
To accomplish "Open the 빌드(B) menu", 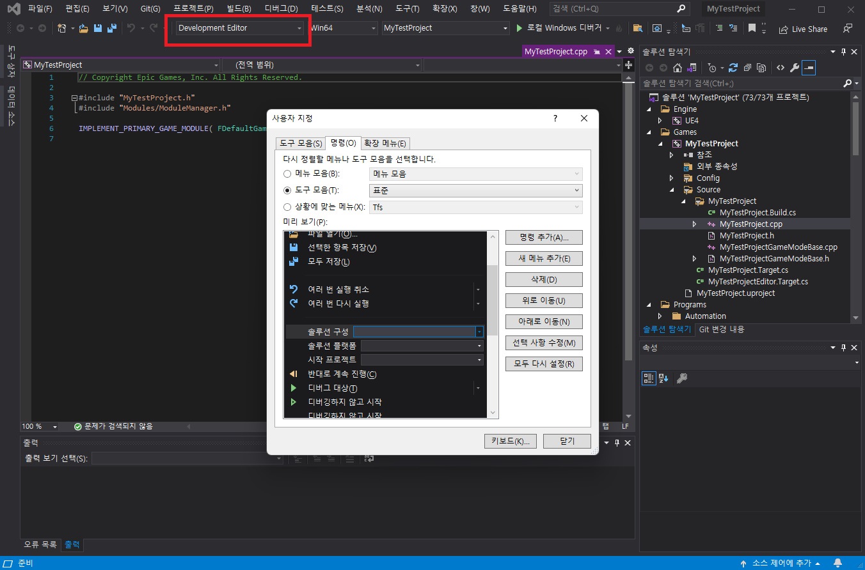I will tap(239, 9).
